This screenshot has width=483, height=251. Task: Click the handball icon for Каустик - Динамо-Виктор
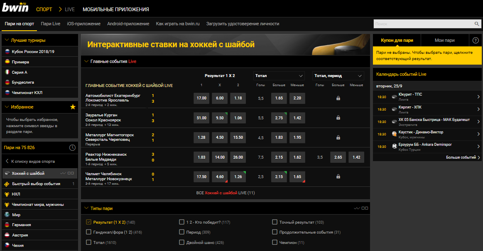click(394, 134)
